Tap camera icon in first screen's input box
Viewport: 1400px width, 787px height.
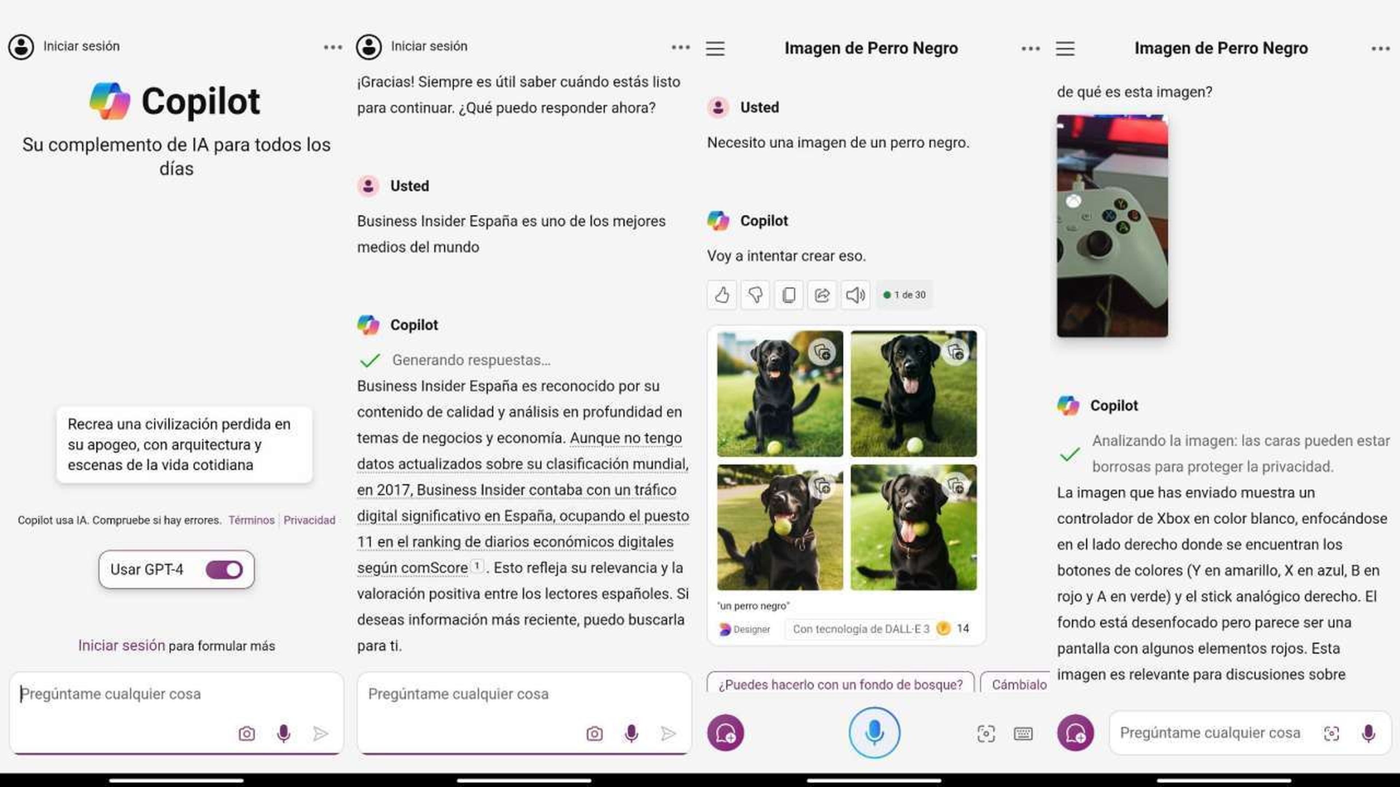click(x=247, y=734)
